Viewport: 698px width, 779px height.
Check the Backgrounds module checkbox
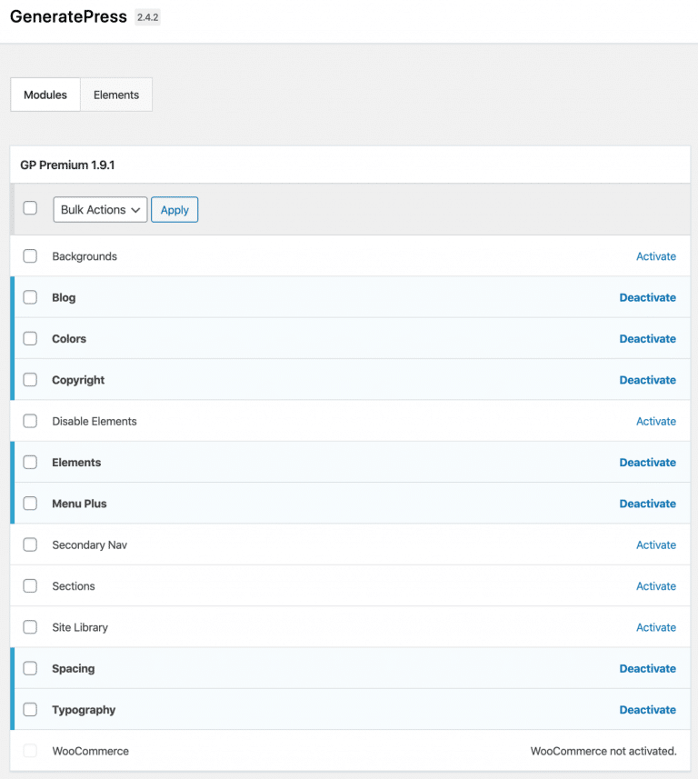[x=30, y=256]
